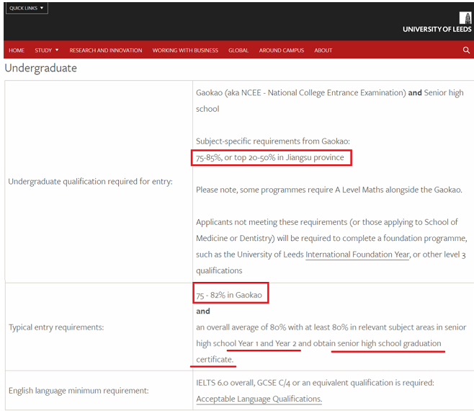The width and height of the screenshot is (474, 411).
Task: Click 'an overall average of 80%' line
Action: click(x=331, y=327)
